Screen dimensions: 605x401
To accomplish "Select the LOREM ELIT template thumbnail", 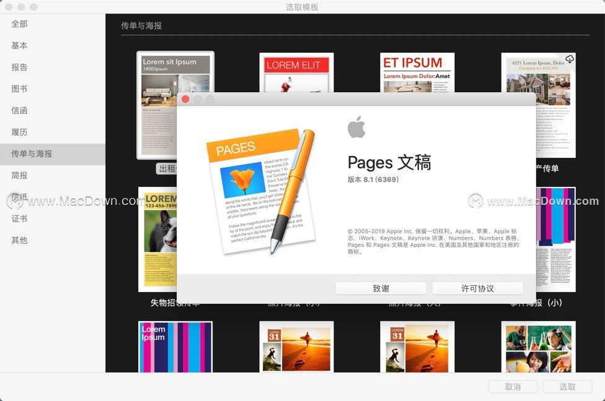I will 296,72.
